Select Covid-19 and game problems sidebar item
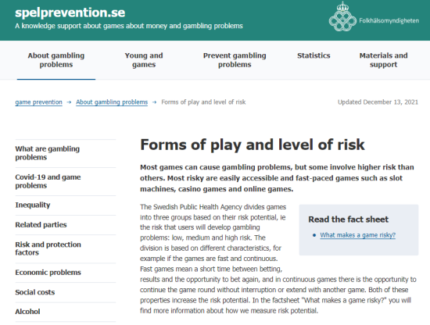 click(x=65, y=181)
